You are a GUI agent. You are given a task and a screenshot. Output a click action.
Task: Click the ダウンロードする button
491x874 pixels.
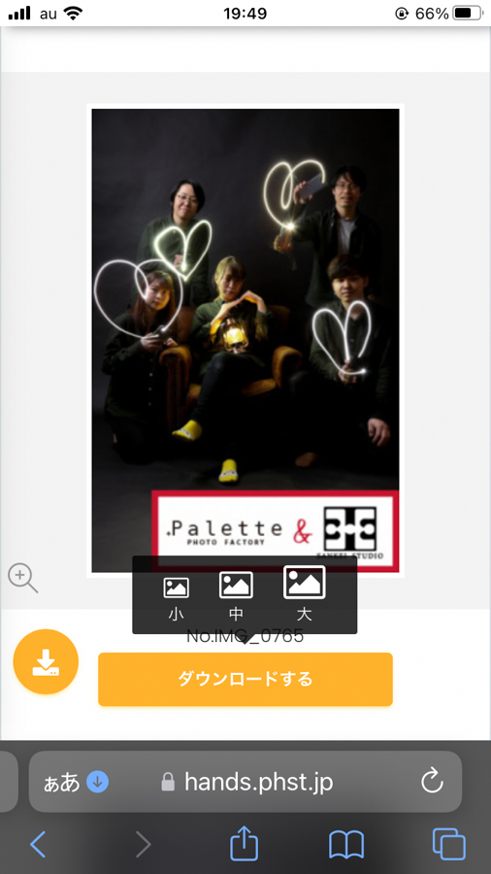tap(245, 680)
